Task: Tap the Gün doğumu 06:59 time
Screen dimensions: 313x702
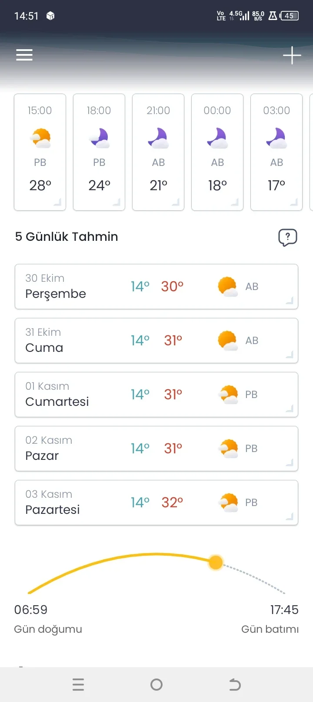Action: [x=31, y=610]
